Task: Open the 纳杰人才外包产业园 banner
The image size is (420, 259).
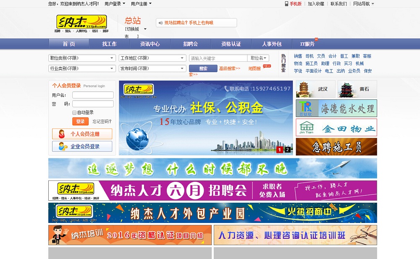Action: (x=213, y=213)
